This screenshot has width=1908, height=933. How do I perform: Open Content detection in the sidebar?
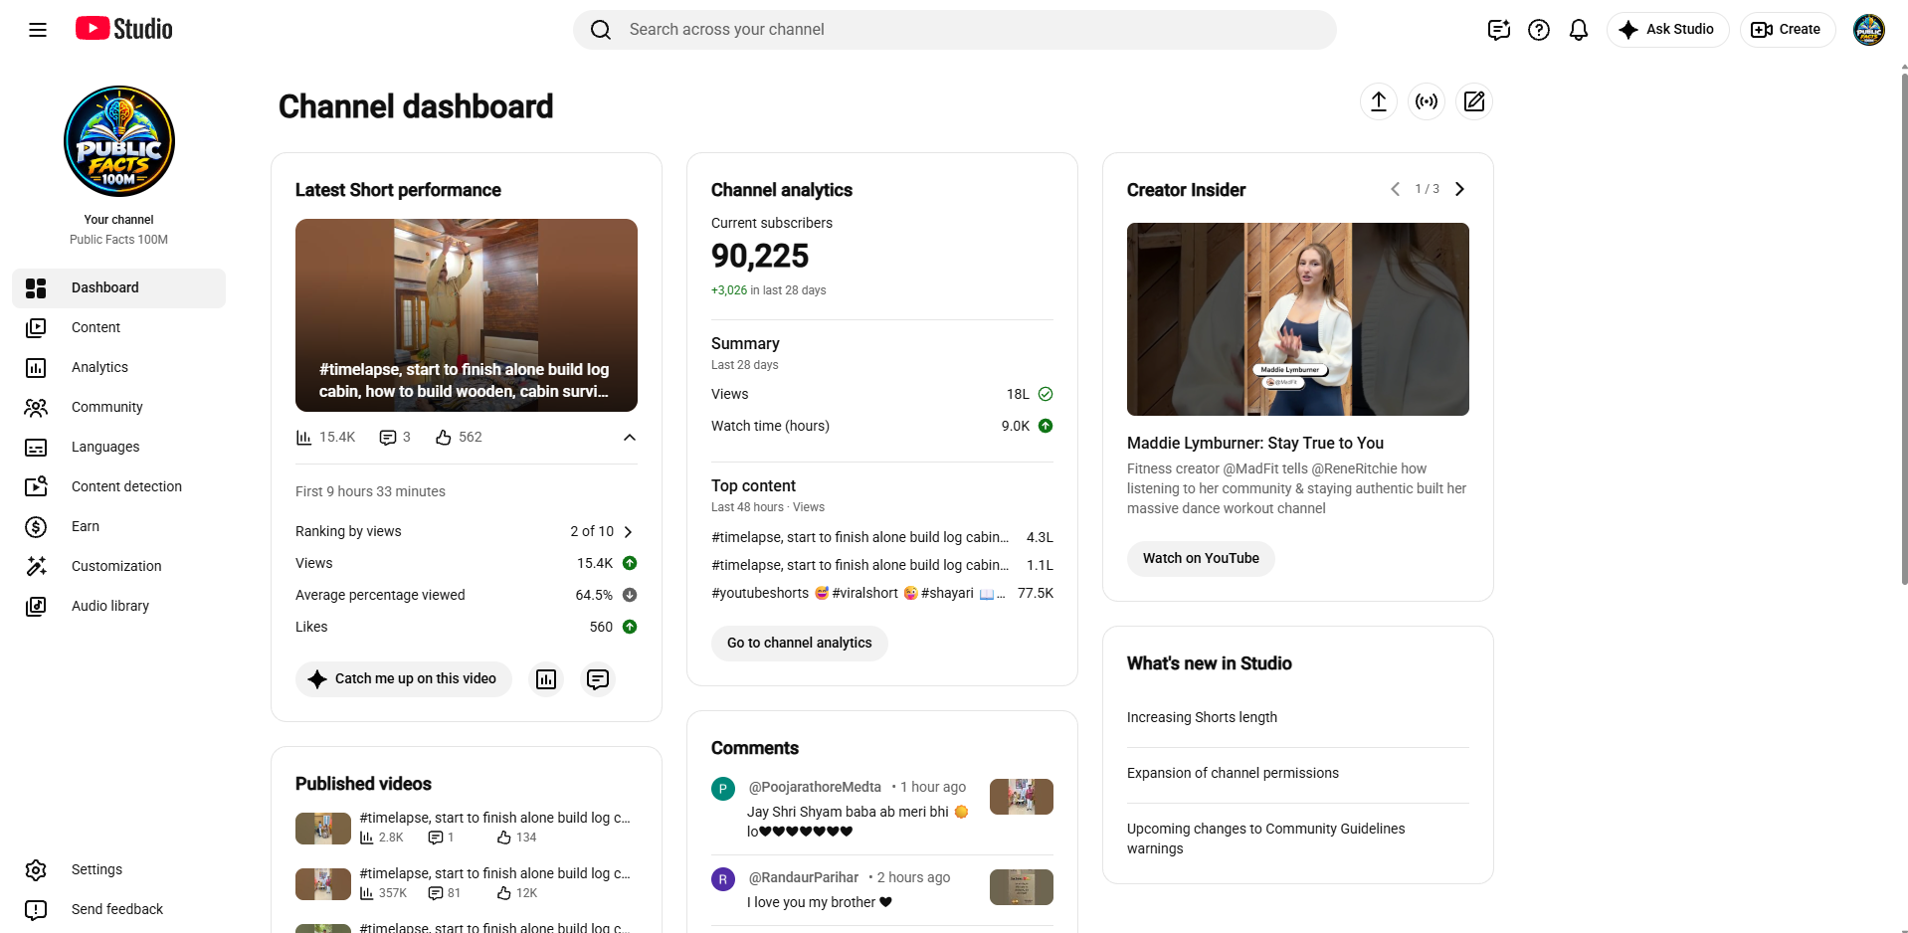(x=119, y=486)
